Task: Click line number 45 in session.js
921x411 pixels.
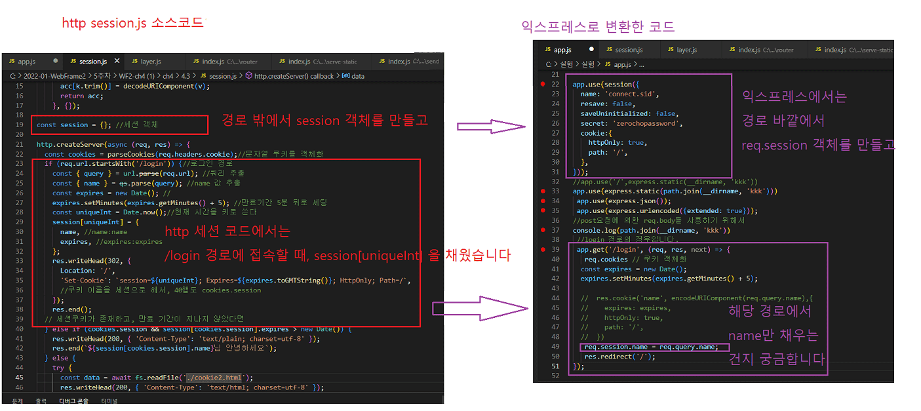Action: coord(18,378)
